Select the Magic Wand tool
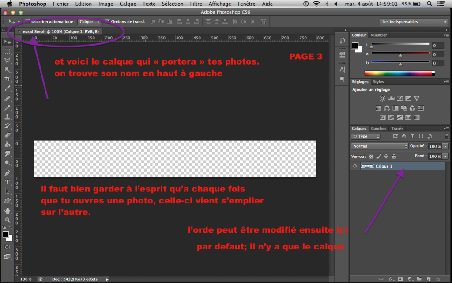The image size is (452, 283). (8, 69)
